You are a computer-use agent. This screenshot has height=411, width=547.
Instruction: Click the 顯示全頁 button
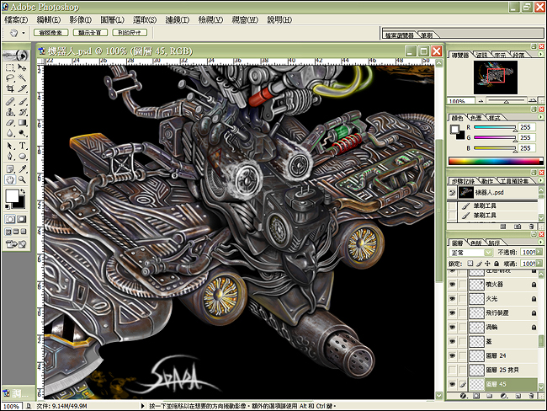(x=90, y=33)
